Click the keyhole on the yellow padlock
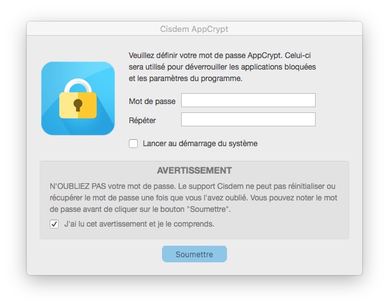Screen dimensions: 389x307 (x=78, y=104)
